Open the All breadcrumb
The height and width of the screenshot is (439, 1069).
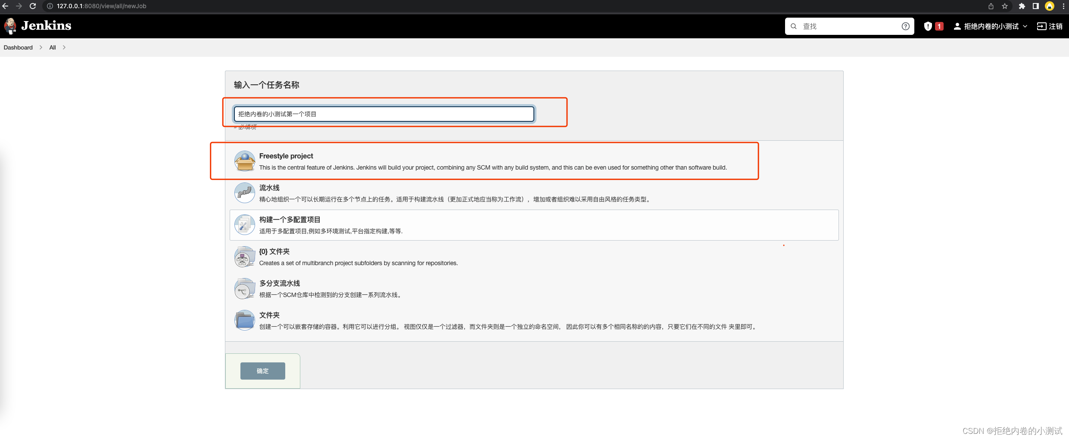click(53, 47)
